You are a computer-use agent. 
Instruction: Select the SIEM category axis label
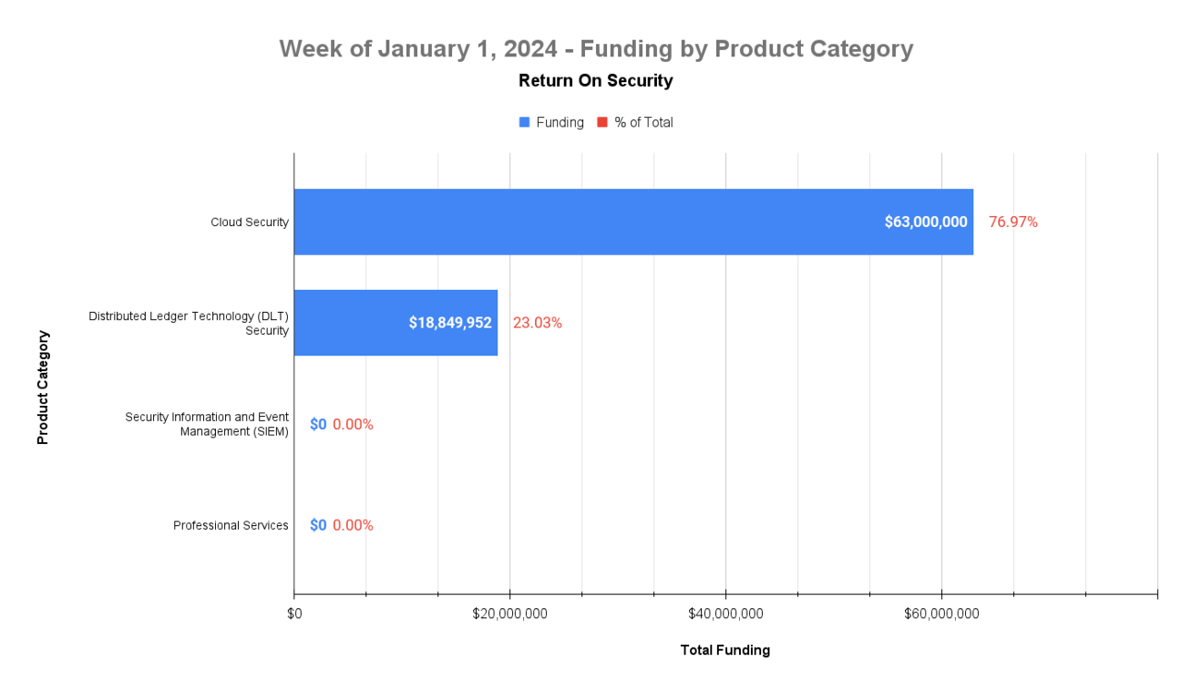pyautogui.click(x=207, y=424)
